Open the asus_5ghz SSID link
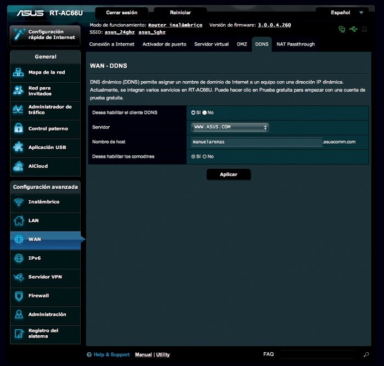 152,32
